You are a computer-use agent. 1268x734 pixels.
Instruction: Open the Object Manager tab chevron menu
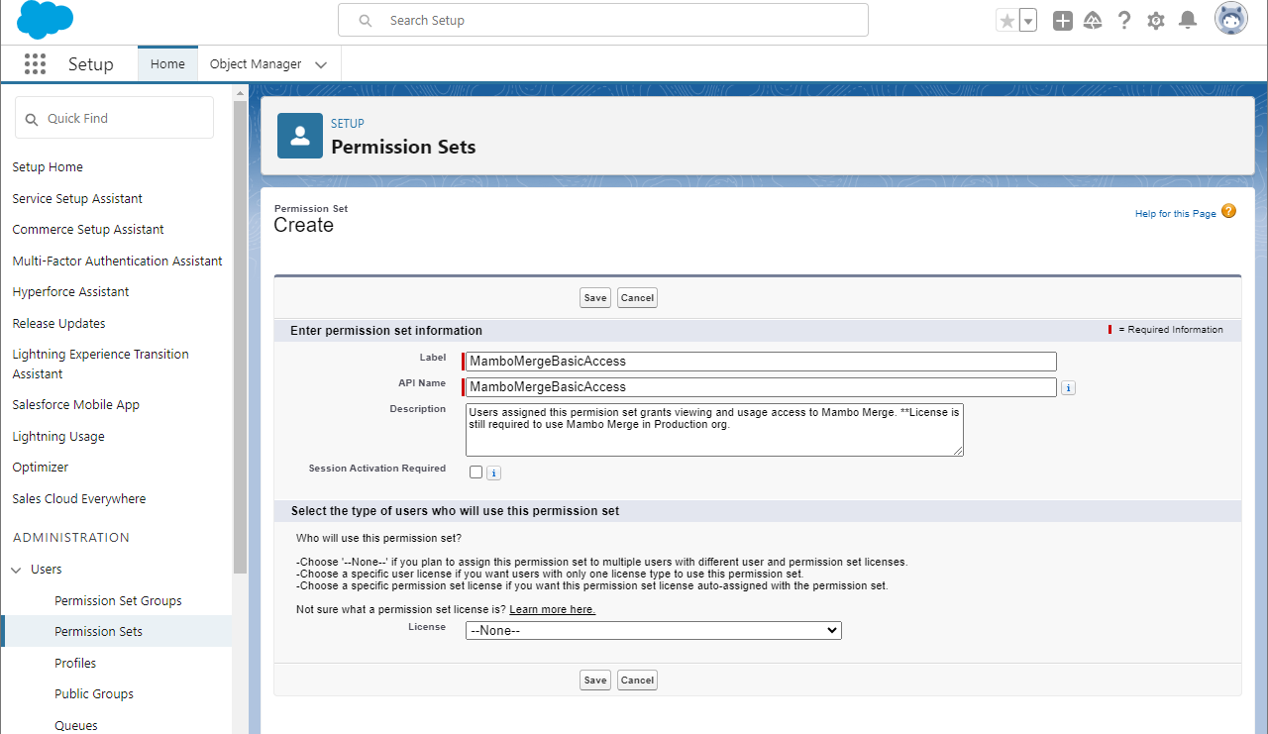pos(321,64)
